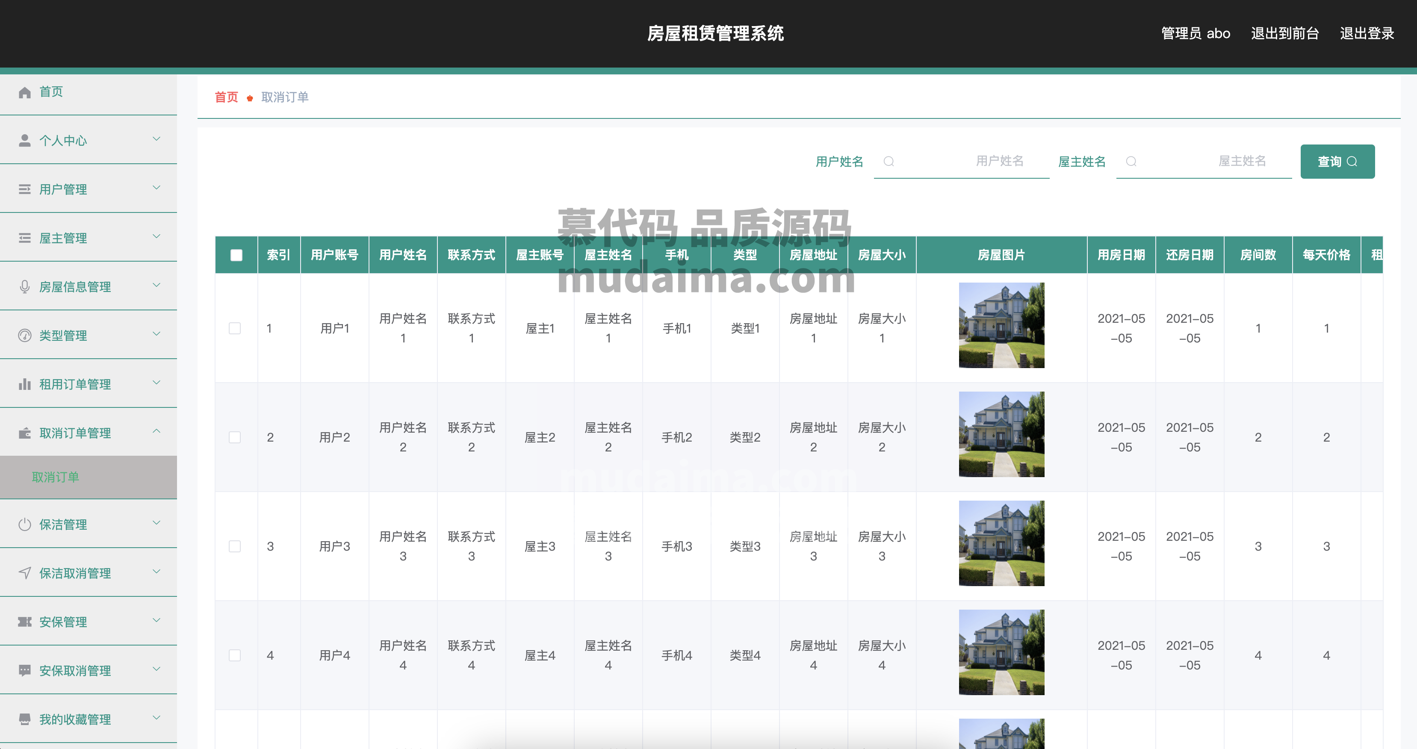Click 退出到前台 in the top bar
Screen dimensions: 1417x749
point(1285,33)
